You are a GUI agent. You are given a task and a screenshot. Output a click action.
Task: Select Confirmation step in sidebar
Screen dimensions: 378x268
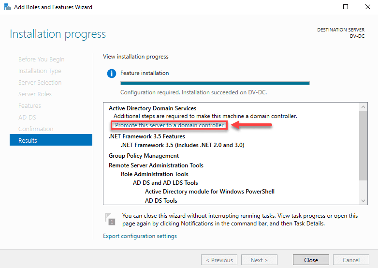pos(36,129)
